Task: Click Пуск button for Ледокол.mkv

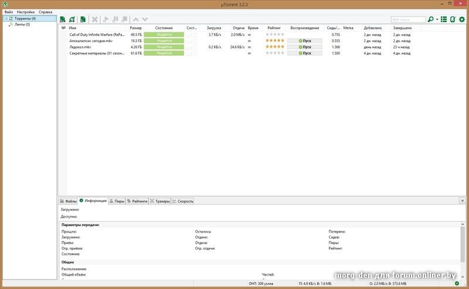Action: pos(305,47)
